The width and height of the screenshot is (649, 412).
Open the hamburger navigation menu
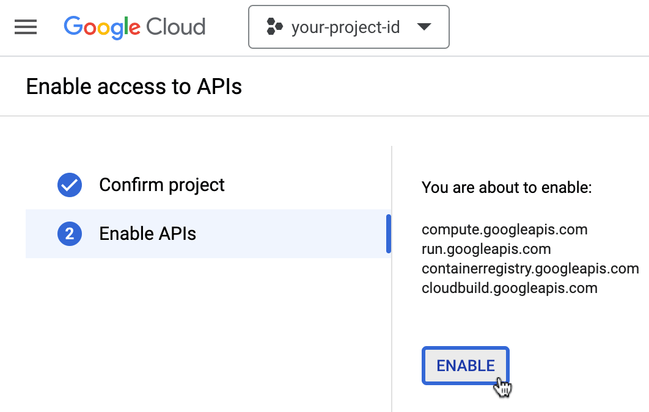click(x=26, y=27)
